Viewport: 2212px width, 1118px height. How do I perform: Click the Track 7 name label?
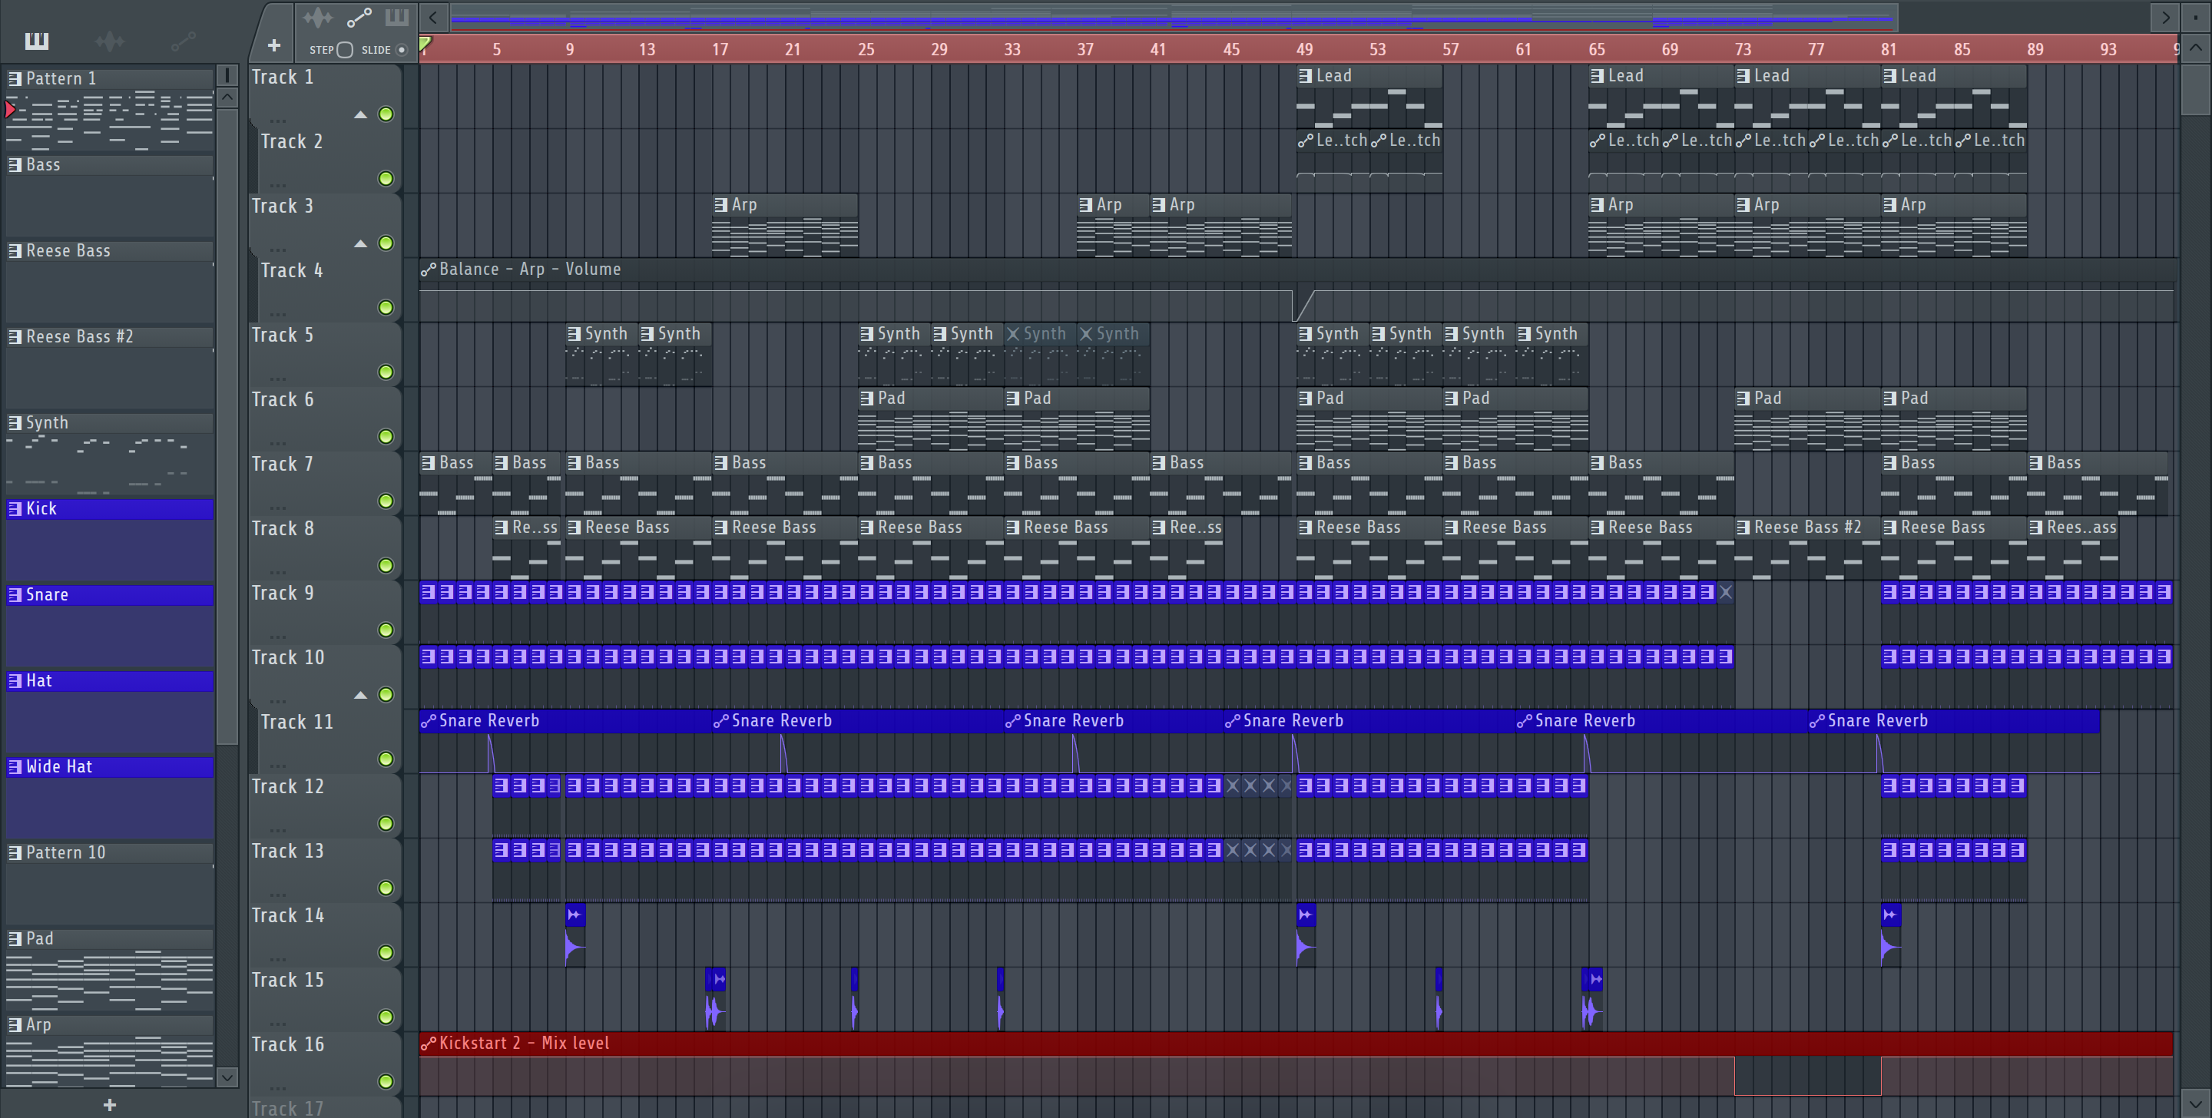tap(283, 465)
